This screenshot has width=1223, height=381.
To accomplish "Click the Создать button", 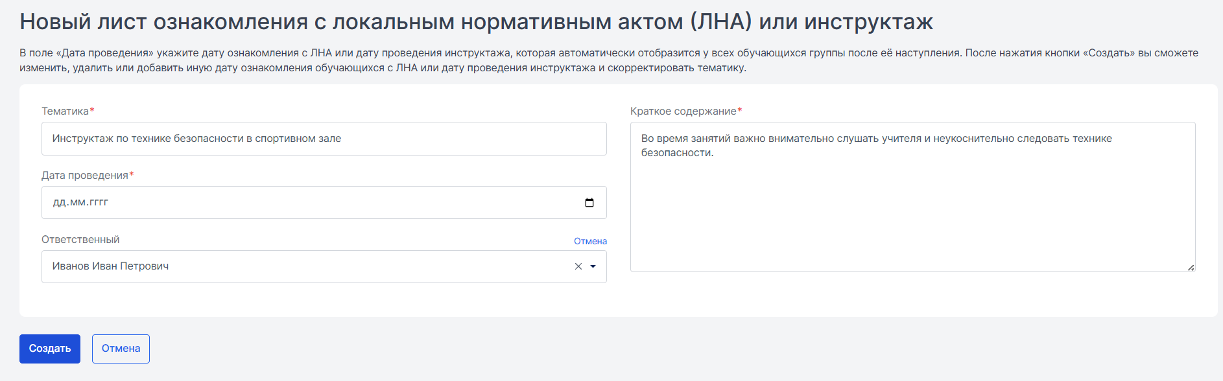I will [50, 349].
